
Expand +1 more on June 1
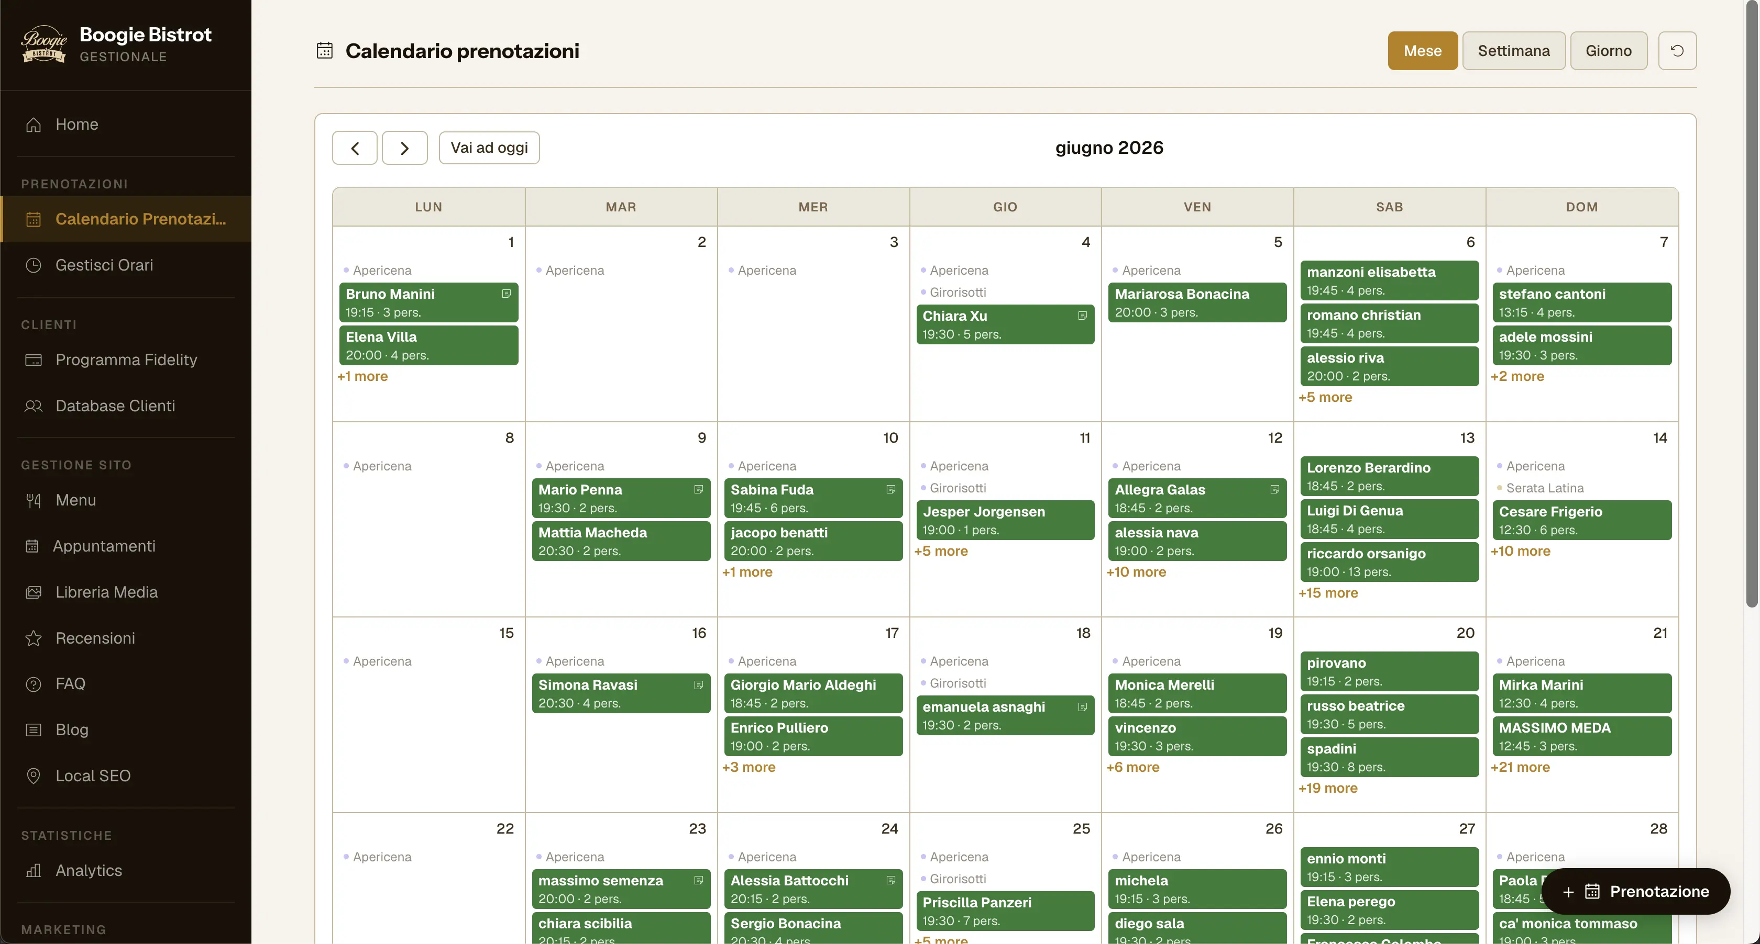pos(362,376)
